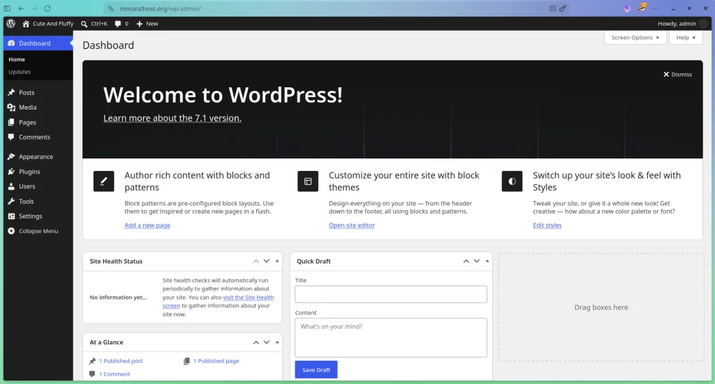Open the Help dropdown tab

pyautogui.click(x=686, y=38)
